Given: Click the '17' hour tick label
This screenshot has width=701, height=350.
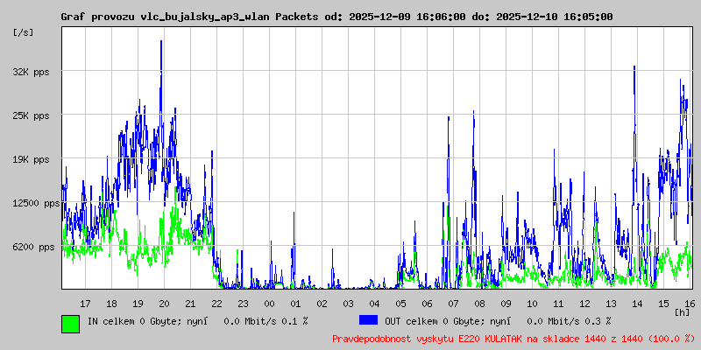Looking at the screenshot, I should pyautogui.click(x=85, y=304).
